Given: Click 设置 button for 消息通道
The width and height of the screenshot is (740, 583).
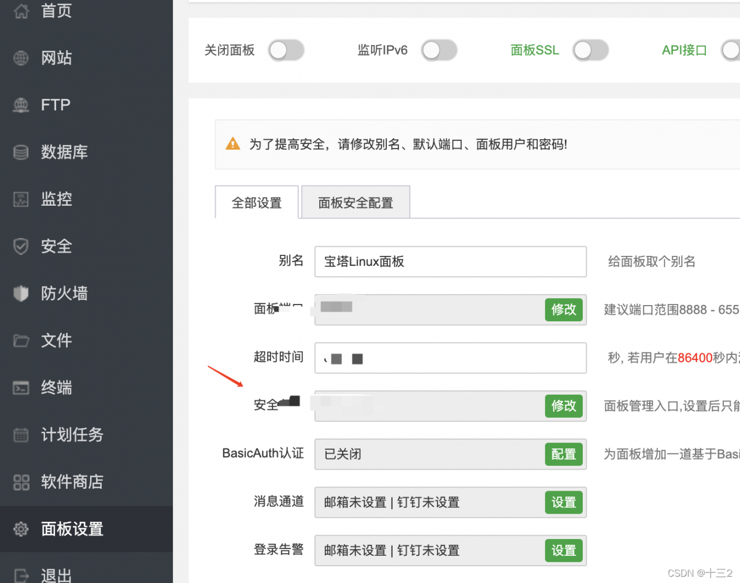Looking at the screenshot, I should [564, 502].
